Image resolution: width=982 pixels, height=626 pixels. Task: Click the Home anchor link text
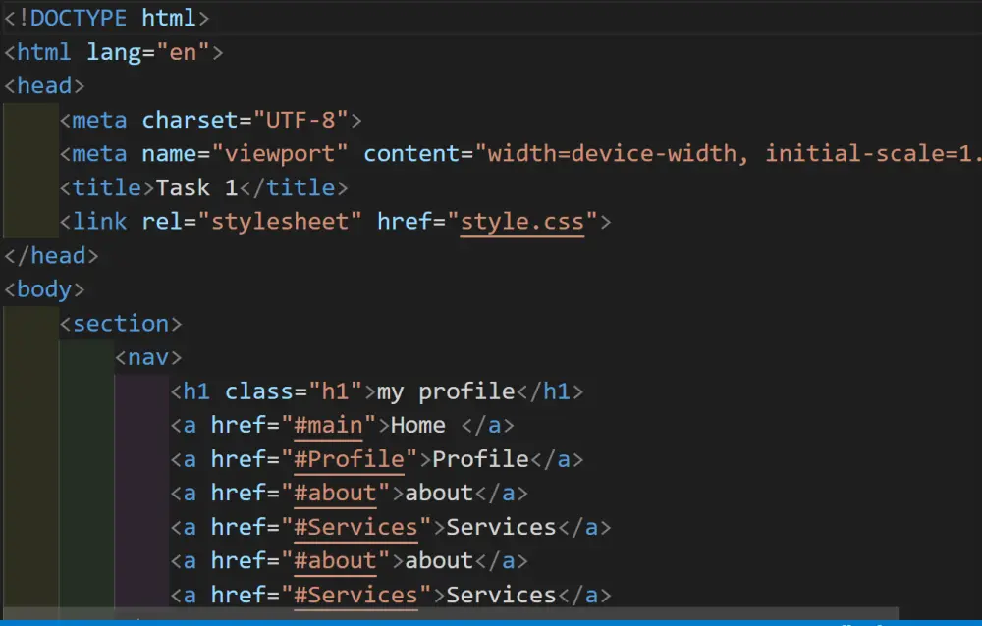click(x=418, y=425)
